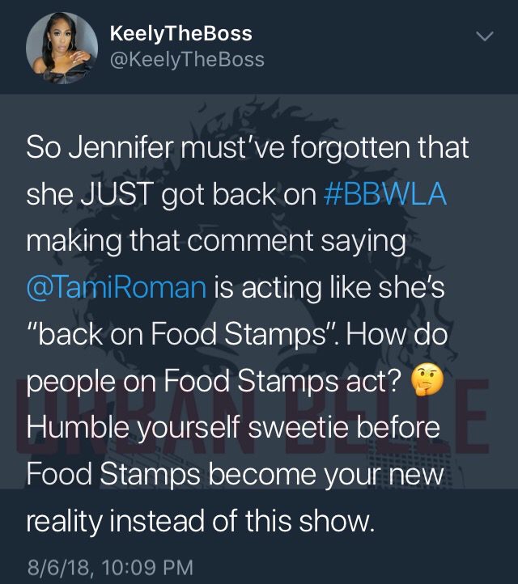Tap the thinking face emoji
Image resolution: width=518 pixels, height=584 pixels.
tap(427, 381)
